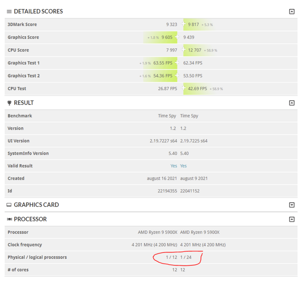Select the 53.50 FPS value

[x=193, y=76]
